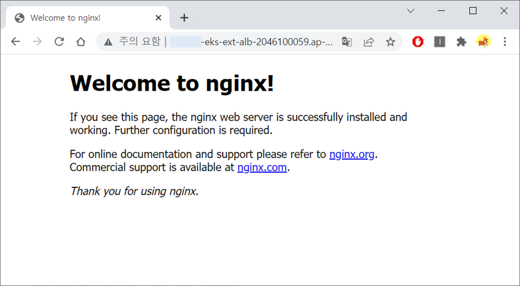Screen dimensions: 520x286
Task: Reload the nginx welcome page
Action: (x=59, y=42)
